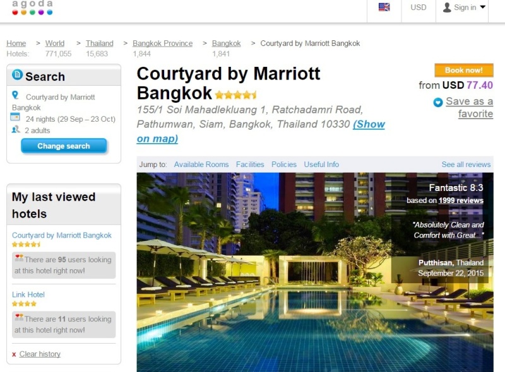Click the heart icon beside Save as a favorite
Screen dimensions: 505x372
437,102
